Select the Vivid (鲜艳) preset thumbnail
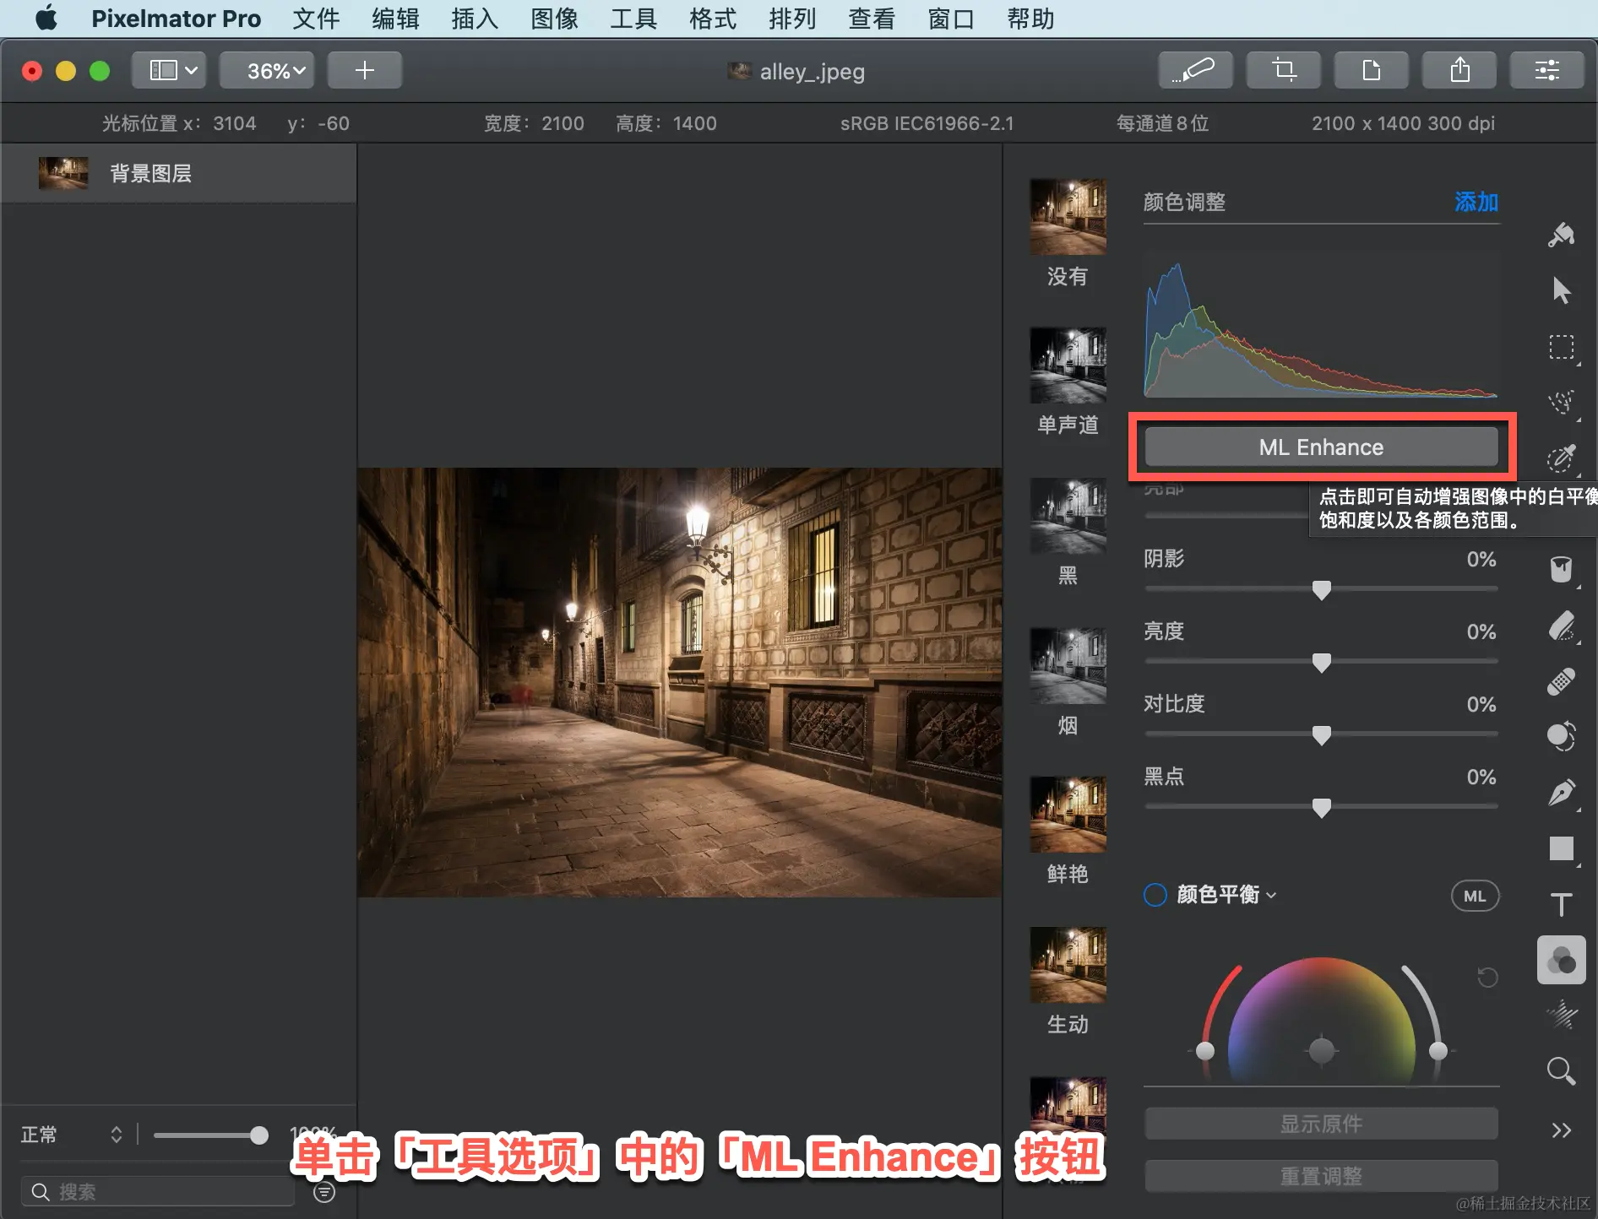1598x1219 pixels. click(x=1068, y=815)
